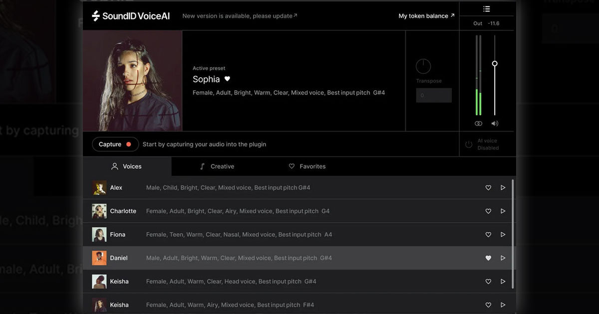Play the Fiona voice preview
Image resolution: width=599 pixels, height=314 pixels.
(x=503, y=235)
